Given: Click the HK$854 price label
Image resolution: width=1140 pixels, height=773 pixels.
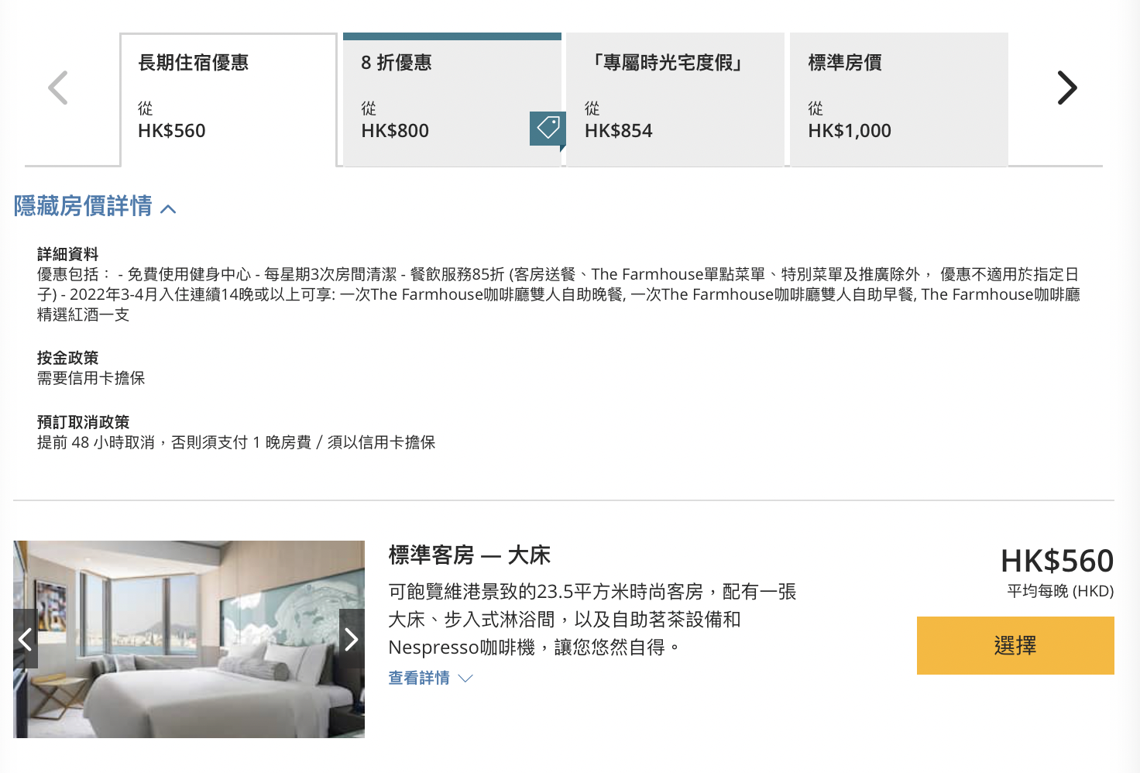Looking at the screenshot, I should coord(619,130).
